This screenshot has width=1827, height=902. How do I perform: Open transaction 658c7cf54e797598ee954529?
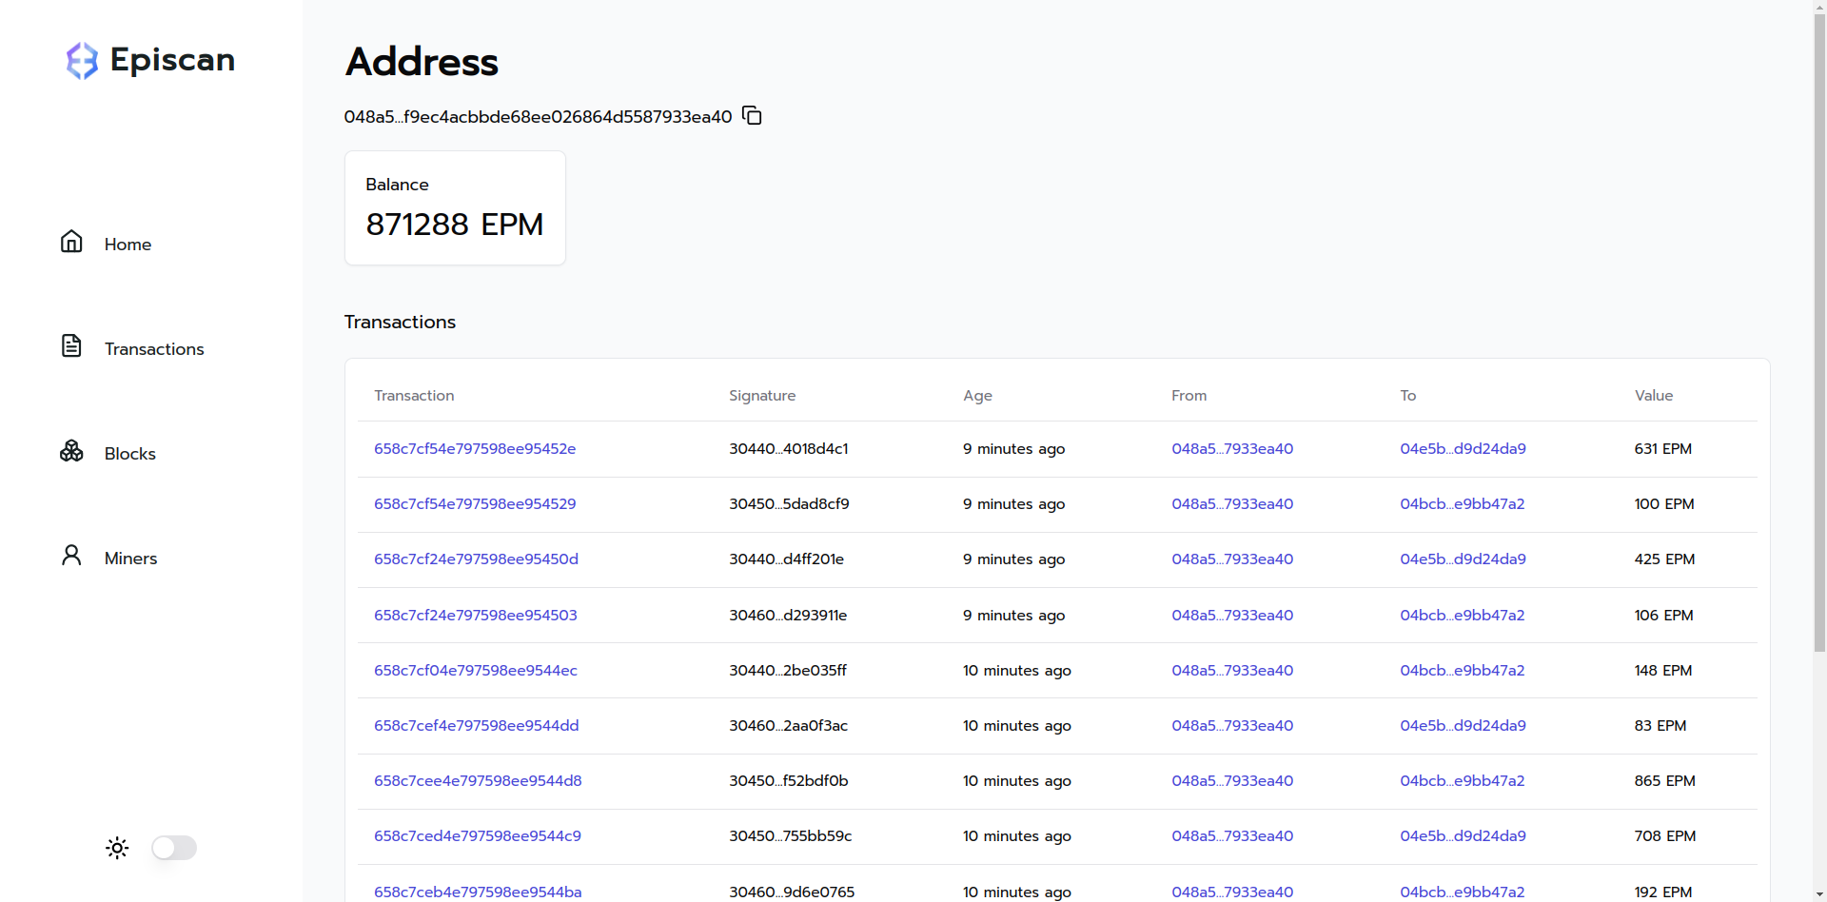point(475,504)
